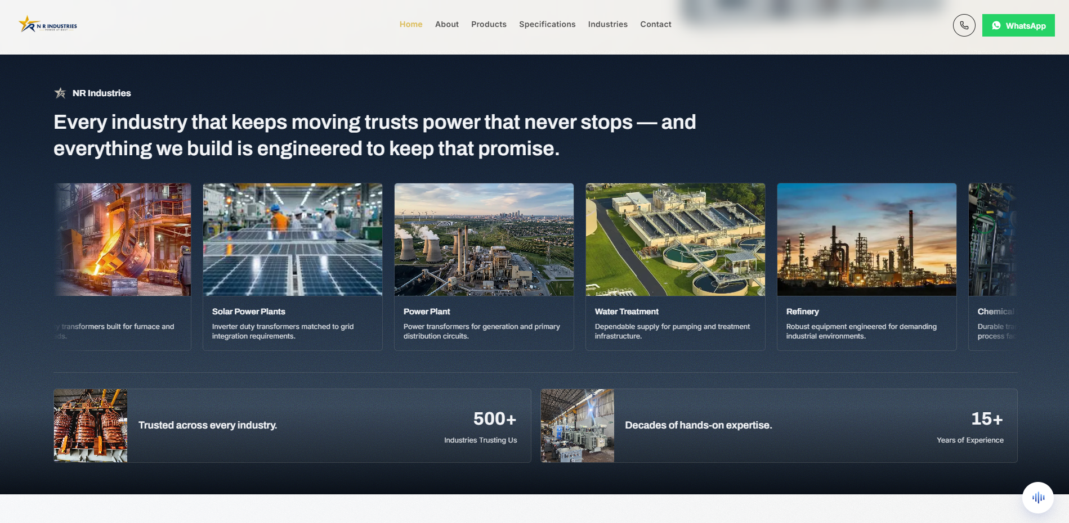Click the 15+ statistic number

(987, 419)
